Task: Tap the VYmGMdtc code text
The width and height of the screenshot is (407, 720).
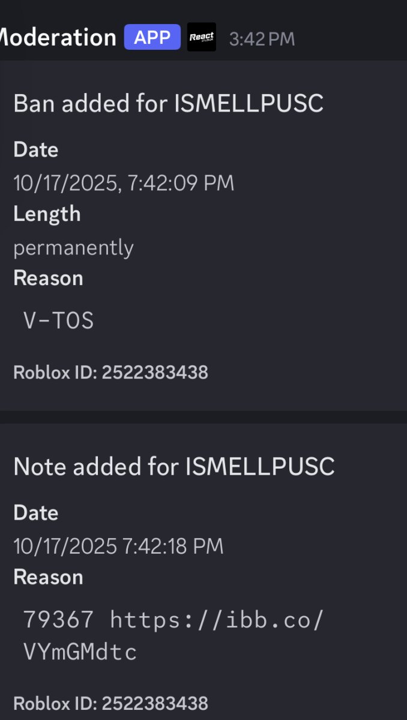Action: tap(80, 651)
